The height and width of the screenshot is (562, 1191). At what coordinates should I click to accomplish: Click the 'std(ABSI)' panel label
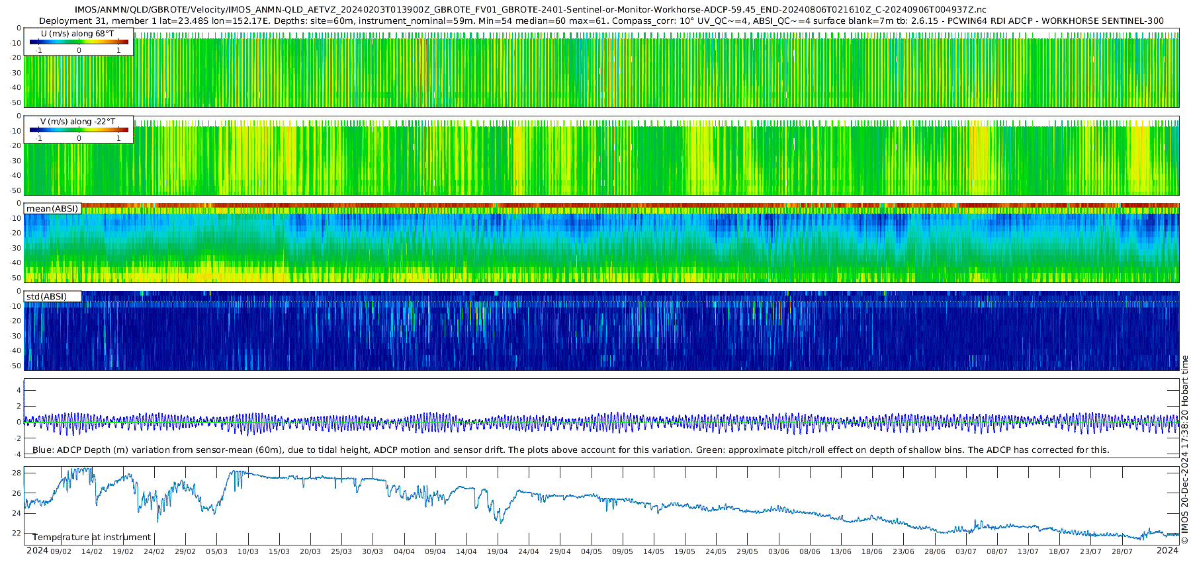tap(46, 296)
